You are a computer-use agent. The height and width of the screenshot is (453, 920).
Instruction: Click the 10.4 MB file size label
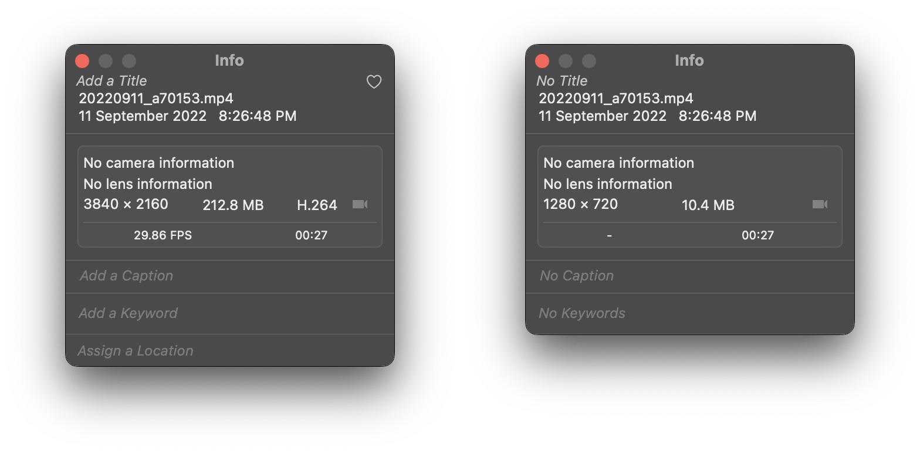[x=708, y=205]
